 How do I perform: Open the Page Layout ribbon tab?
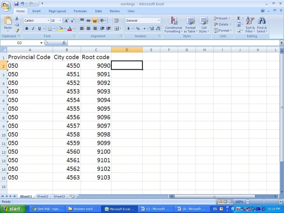point(57,11)
